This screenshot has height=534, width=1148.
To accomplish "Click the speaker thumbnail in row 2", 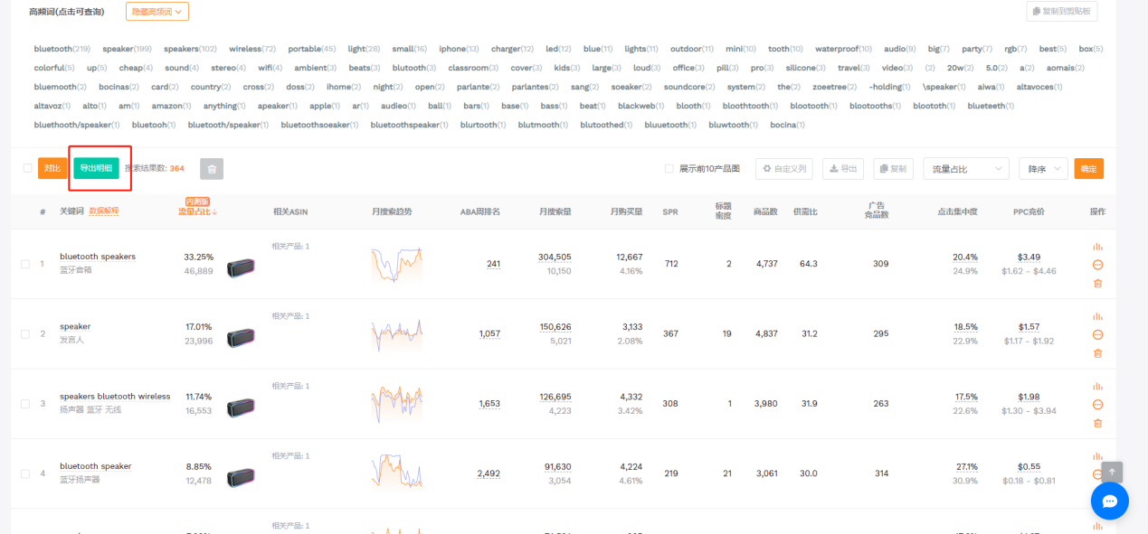I will click(241, 337).
